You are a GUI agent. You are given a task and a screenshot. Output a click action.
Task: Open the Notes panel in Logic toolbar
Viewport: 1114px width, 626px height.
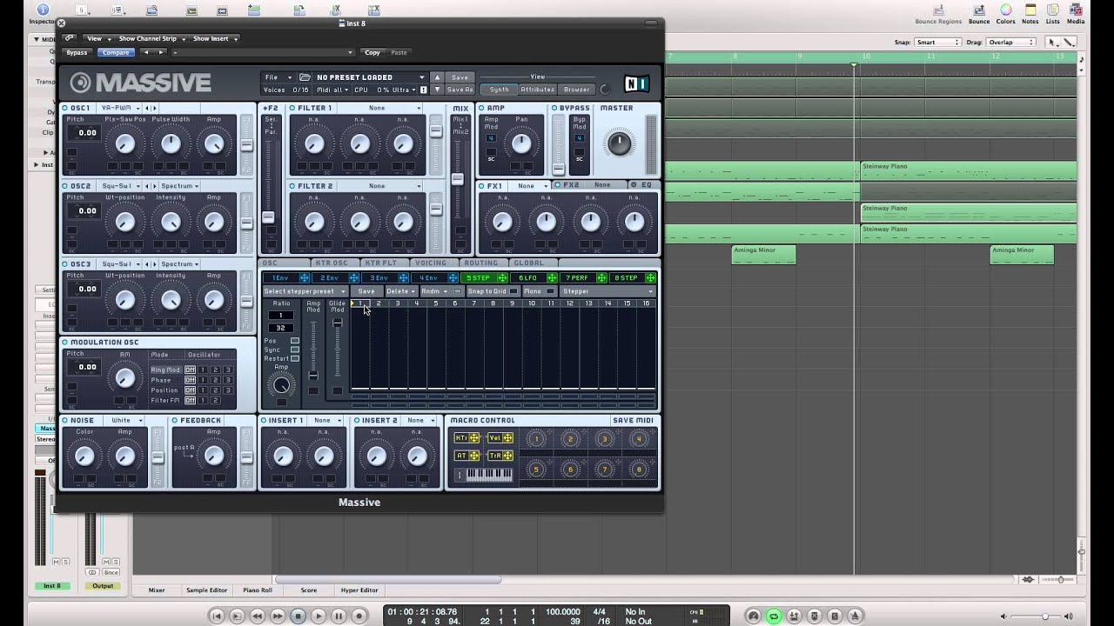pos(1030,15)
